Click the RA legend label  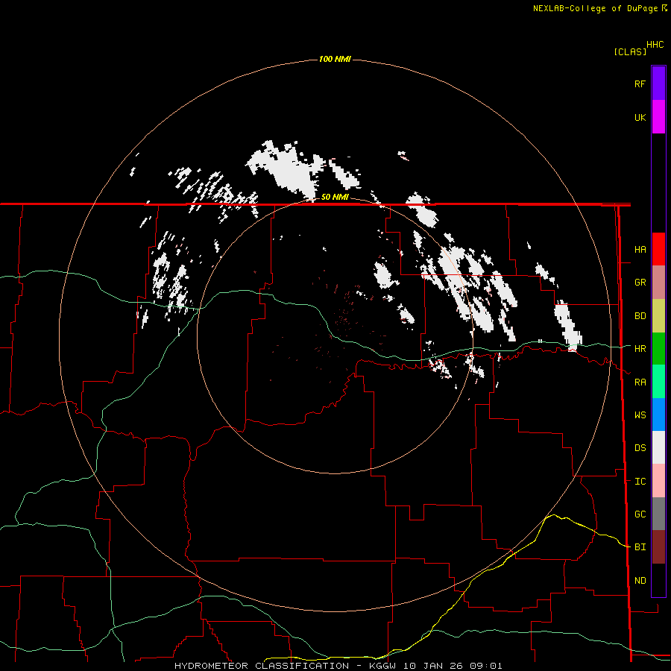[640, 382]
